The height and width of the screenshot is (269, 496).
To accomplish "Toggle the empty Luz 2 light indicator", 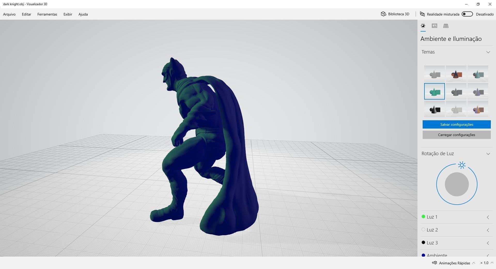I will coord(423,230).
